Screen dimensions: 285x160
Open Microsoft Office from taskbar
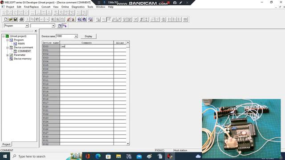(88, 156)
